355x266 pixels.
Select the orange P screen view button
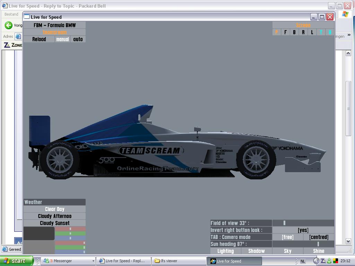pos(276,32)
